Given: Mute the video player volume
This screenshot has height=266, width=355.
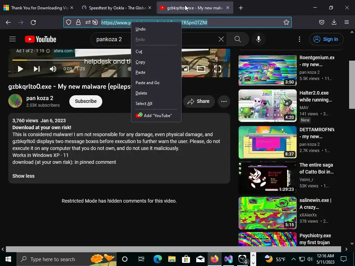Looking at the screenshot, I should pos(53,69).
